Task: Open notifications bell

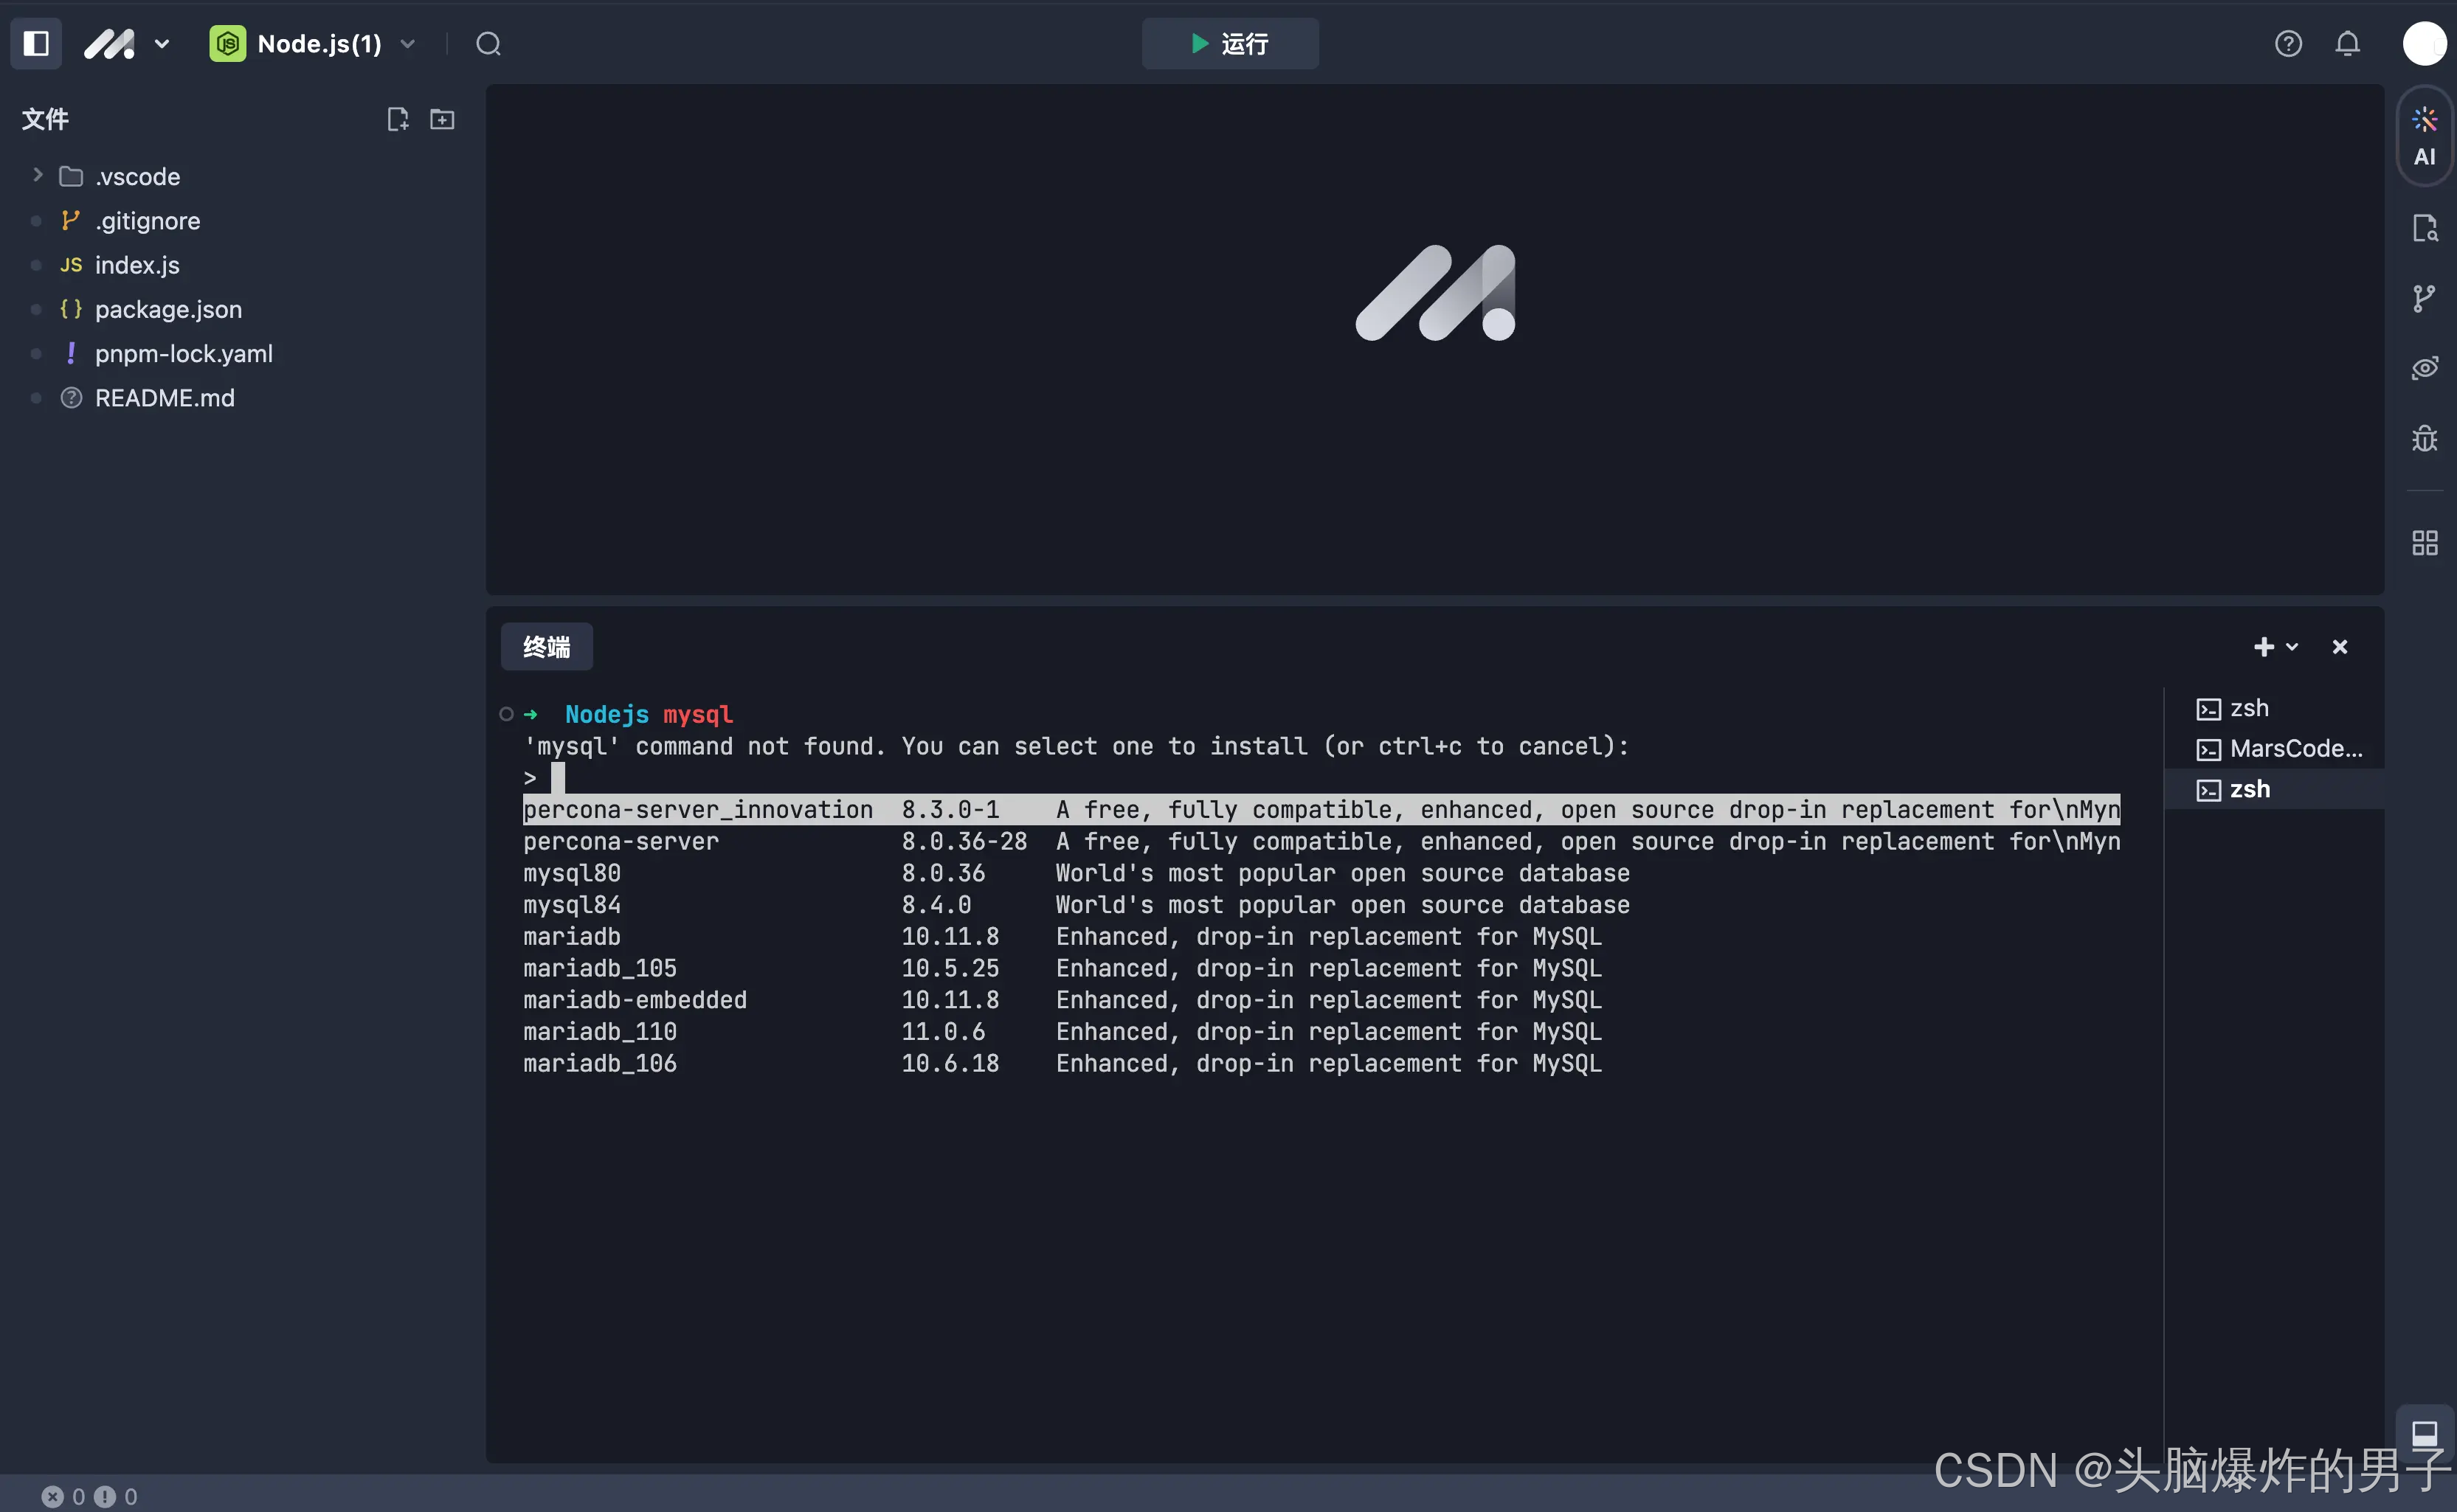Action: click(2347, 44)
